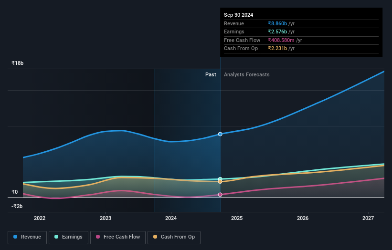The image size is (392, 250).
Task: Click the teal Earnings data point marker
Action: point(220,179)
